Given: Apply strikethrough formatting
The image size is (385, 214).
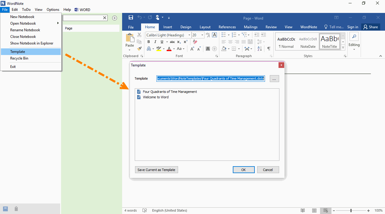Looking at the screenshot, I should click(x=172, y=42).
